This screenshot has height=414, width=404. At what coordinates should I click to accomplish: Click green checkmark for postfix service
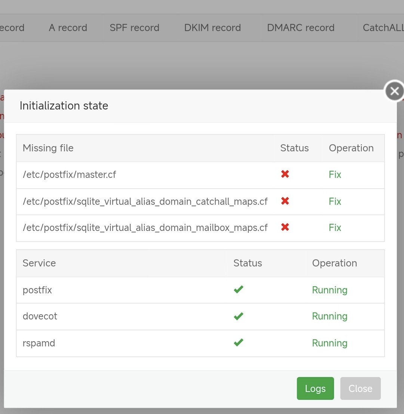(x=238, y=290)
